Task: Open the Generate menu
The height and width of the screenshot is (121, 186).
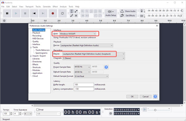Action: [47, 6]
